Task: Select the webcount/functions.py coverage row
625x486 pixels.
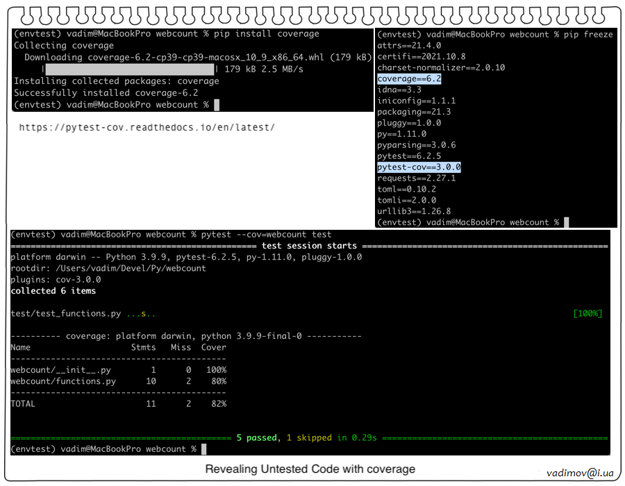Action: point(118,381)
